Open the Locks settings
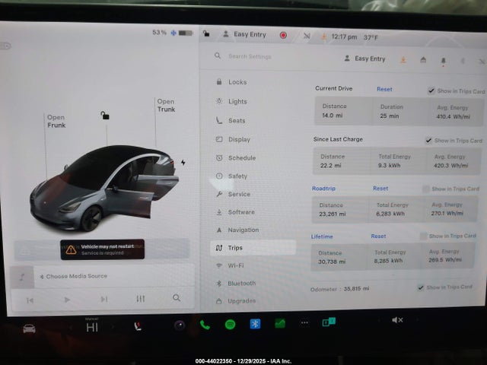Image resolution: width=487 pixels, height=365 pixels. 231,82
